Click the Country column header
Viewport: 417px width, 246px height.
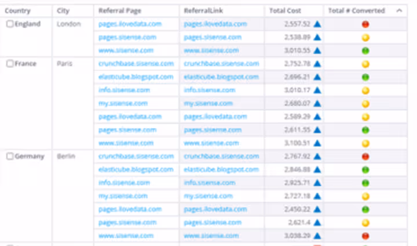click(x=17, y=11)
